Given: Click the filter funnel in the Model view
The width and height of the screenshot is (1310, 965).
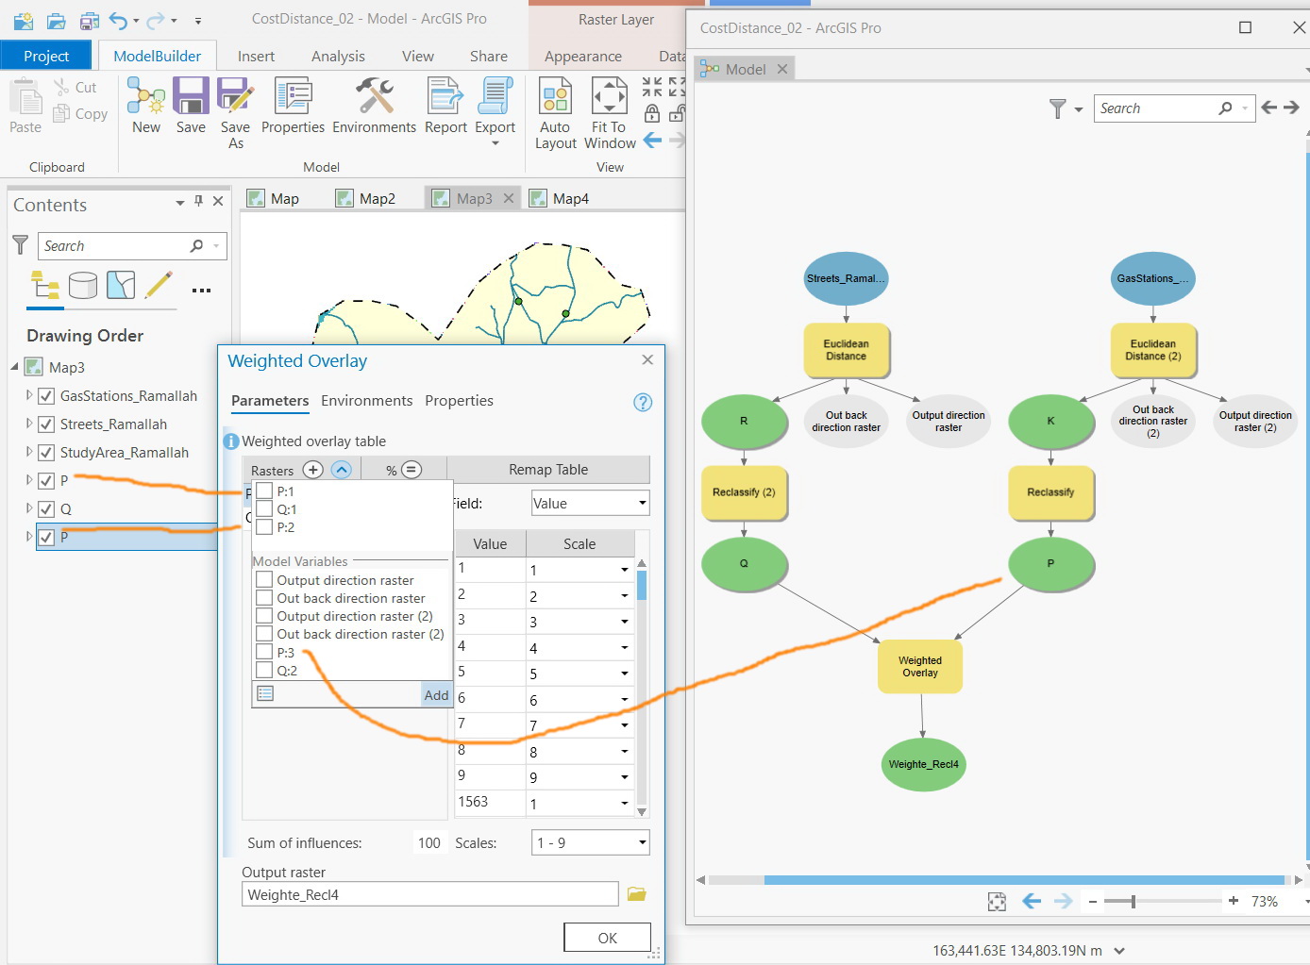Looking at the screenshot, I should [1058, 108].
